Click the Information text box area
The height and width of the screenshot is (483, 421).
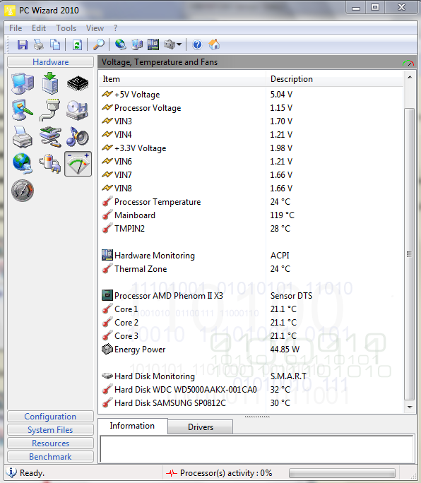tap(256, 448)
